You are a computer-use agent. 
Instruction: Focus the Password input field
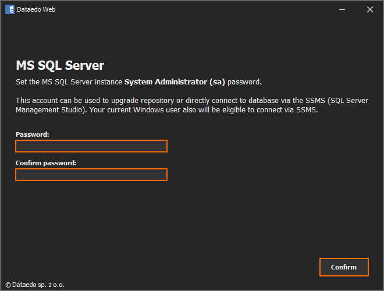[x=91, y=146]
